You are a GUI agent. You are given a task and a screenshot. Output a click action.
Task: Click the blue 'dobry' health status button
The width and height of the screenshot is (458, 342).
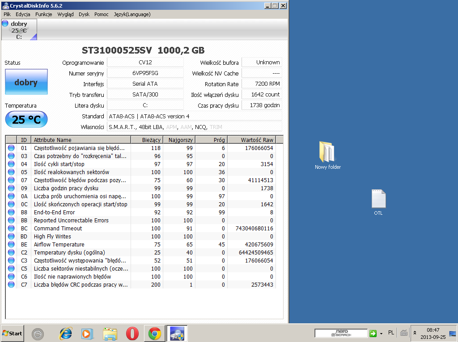point(26,82)
